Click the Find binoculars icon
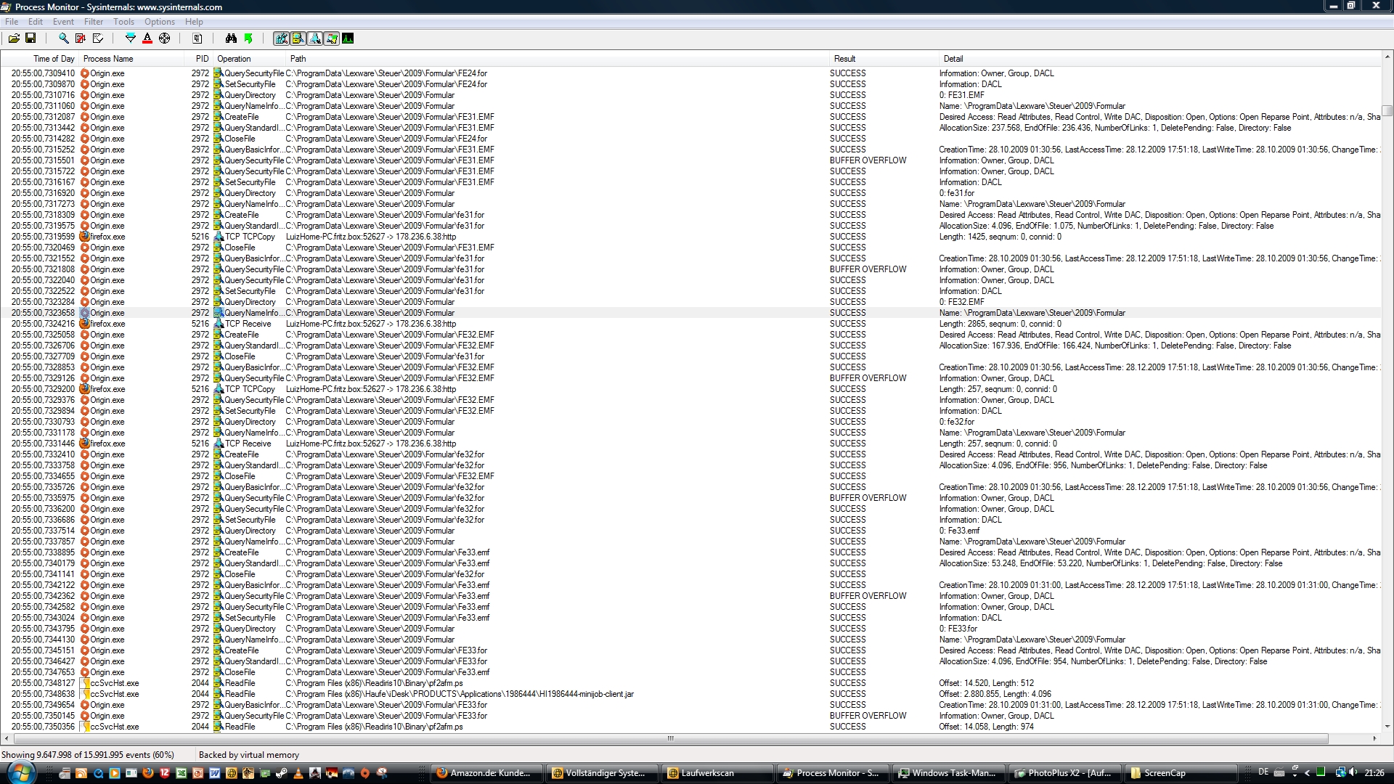 pyautogui.click(x=231, y=38)
